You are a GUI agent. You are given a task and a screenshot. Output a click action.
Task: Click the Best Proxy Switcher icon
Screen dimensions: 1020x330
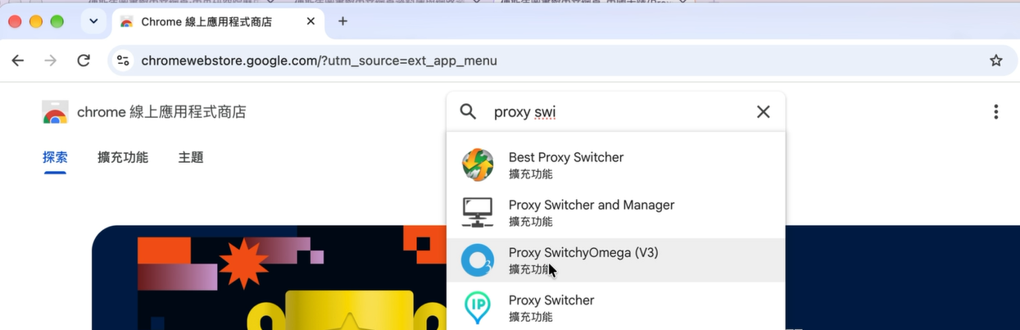pos(478,165)
